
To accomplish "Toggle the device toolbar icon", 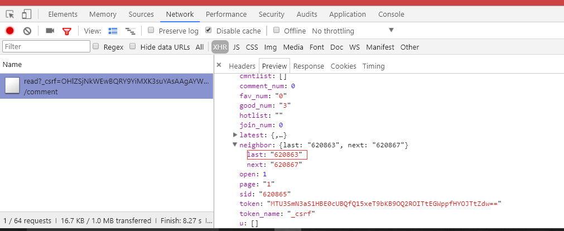I will coord(26,15).
